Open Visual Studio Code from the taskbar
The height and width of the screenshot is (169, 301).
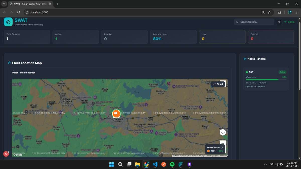[155, 164]
